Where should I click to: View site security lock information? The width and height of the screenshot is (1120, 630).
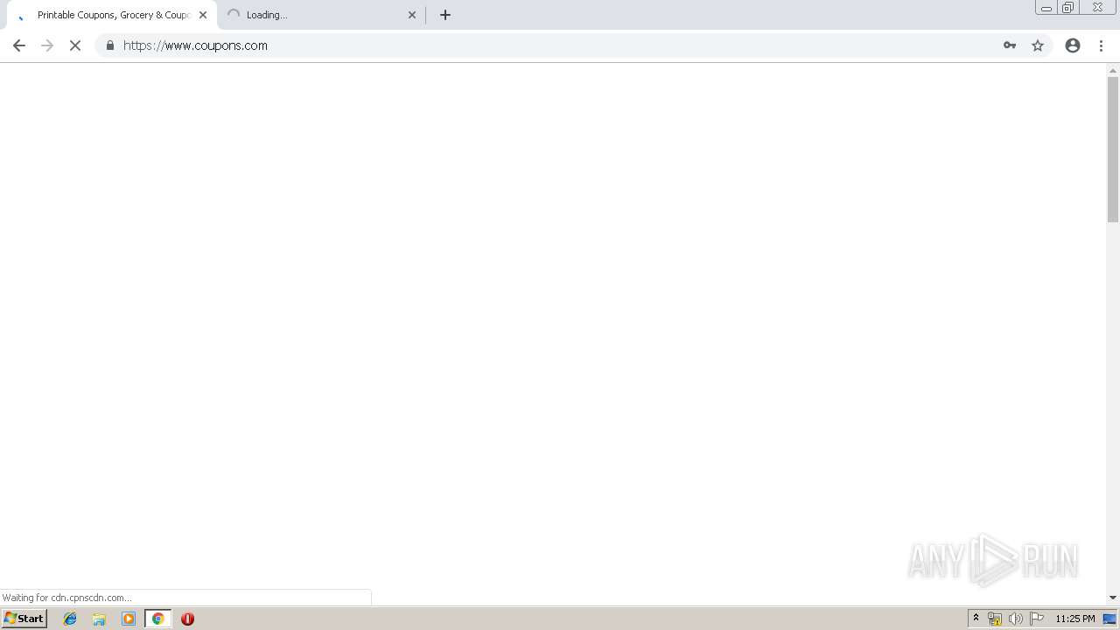[110, 45]
